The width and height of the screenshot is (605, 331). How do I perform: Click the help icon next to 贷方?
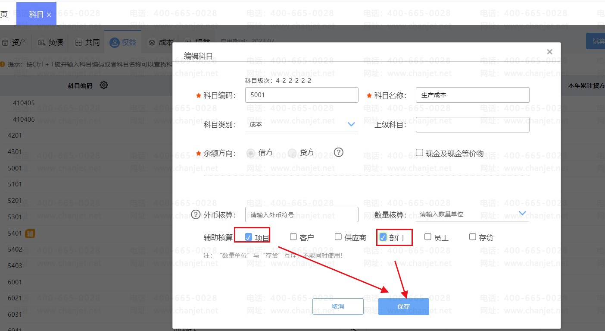pos(339,152)
